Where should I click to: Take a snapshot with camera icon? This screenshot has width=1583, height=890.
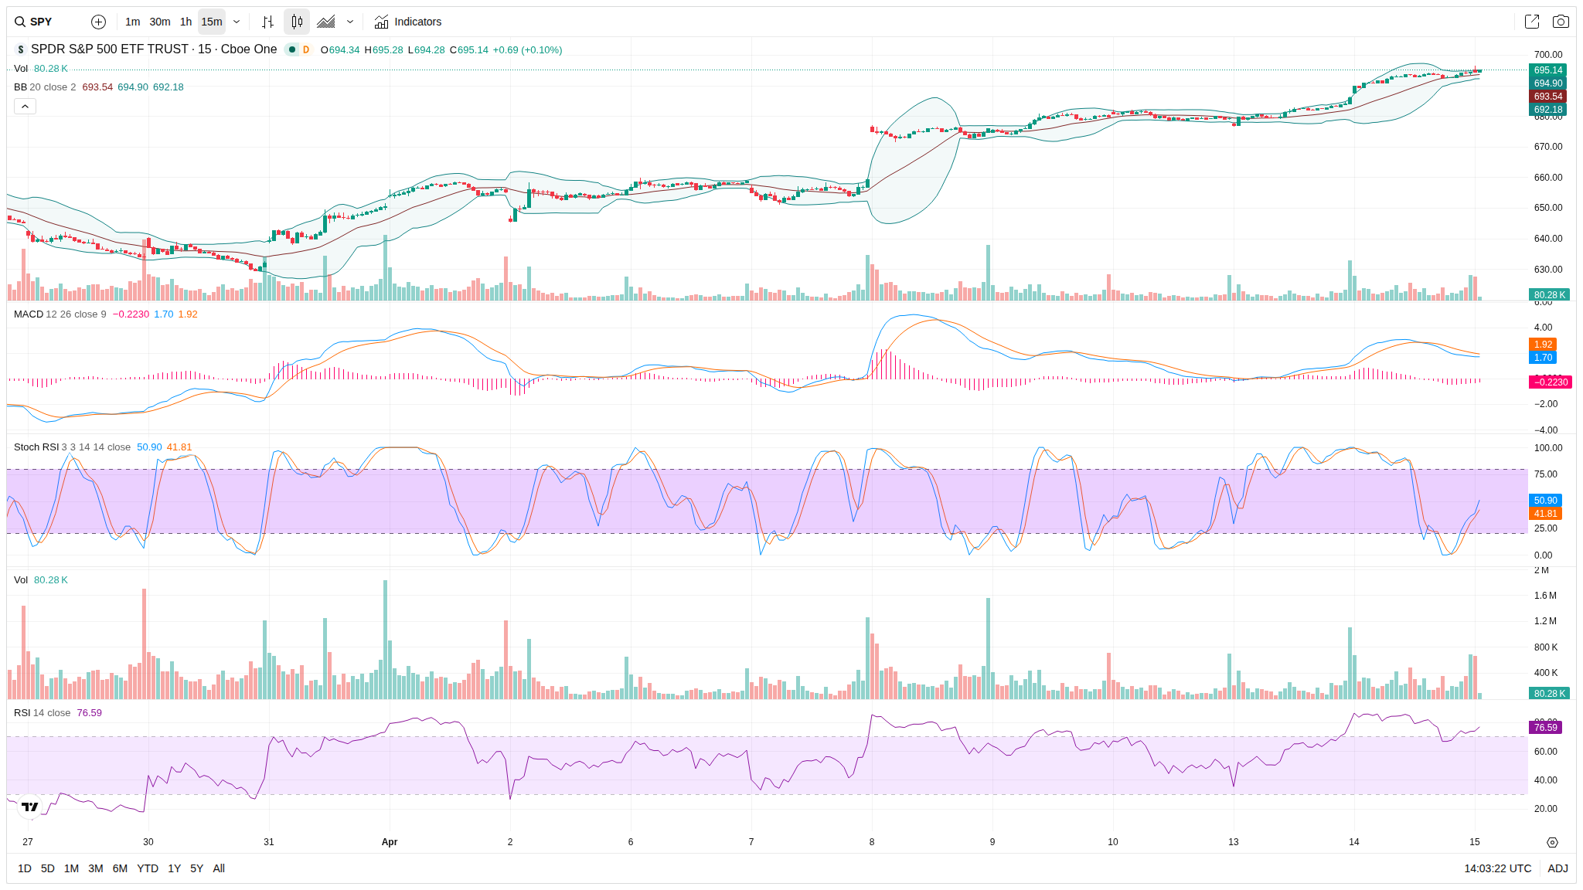pos(1561,22)
